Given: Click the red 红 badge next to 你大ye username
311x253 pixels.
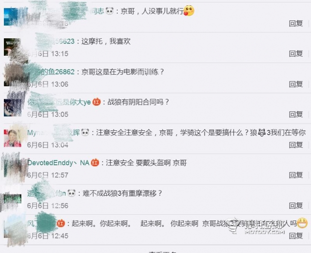Looking at the screenshot, I should [97, 102].
